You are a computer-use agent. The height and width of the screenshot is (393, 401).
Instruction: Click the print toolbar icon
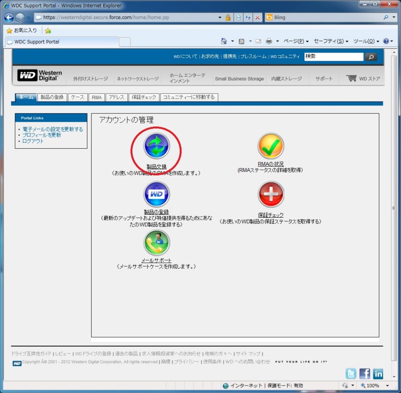[x=269, y=41]
